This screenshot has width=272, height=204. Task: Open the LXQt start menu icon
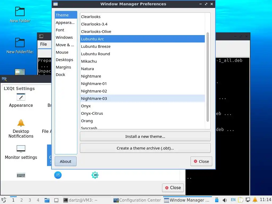[4, 200]
